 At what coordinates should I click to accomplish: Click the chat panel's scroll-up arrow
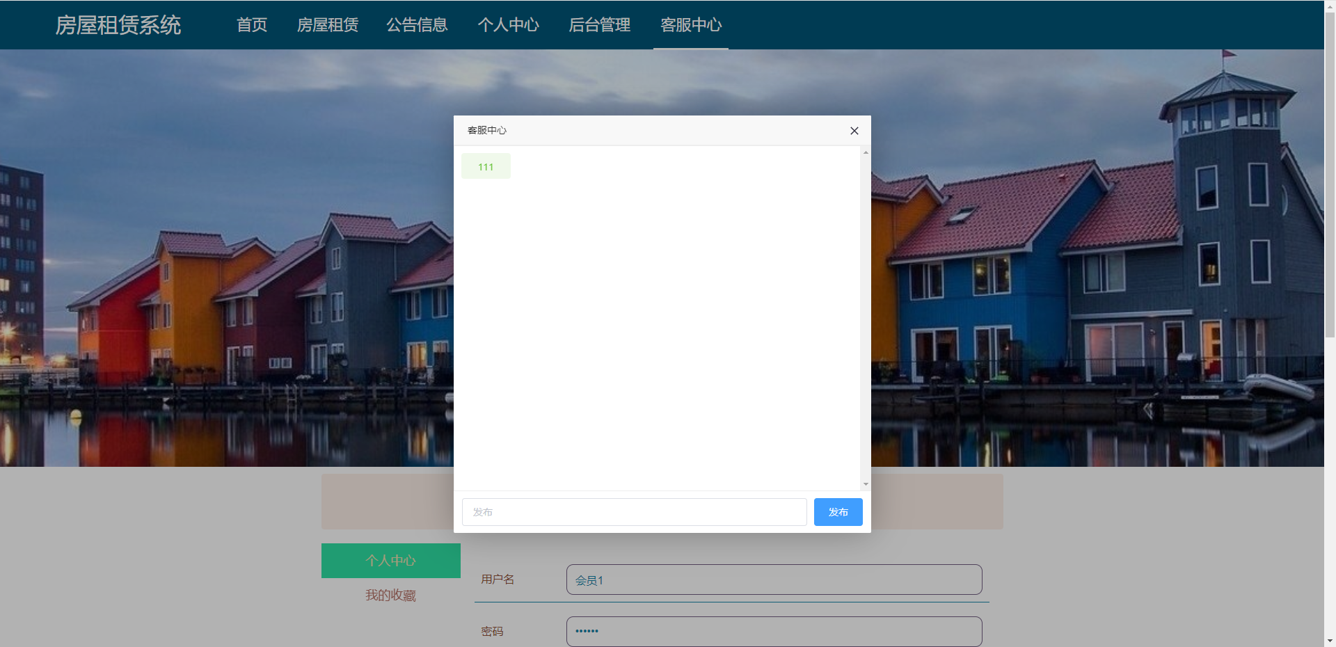point(866,152)
